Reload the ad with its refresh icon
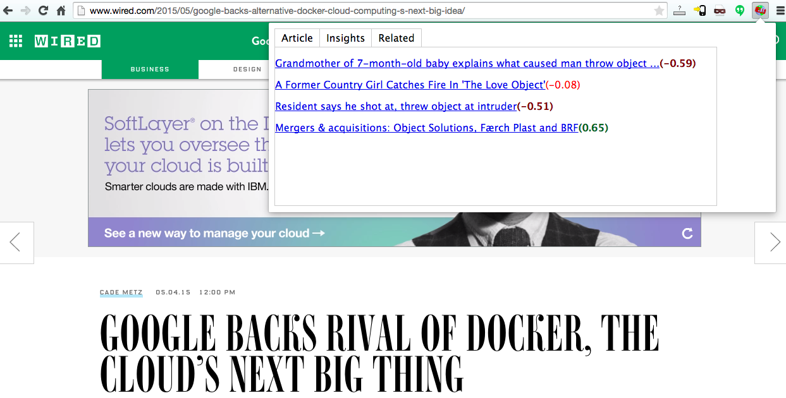This screenshot has height=398, width=786. pos(687,234)
